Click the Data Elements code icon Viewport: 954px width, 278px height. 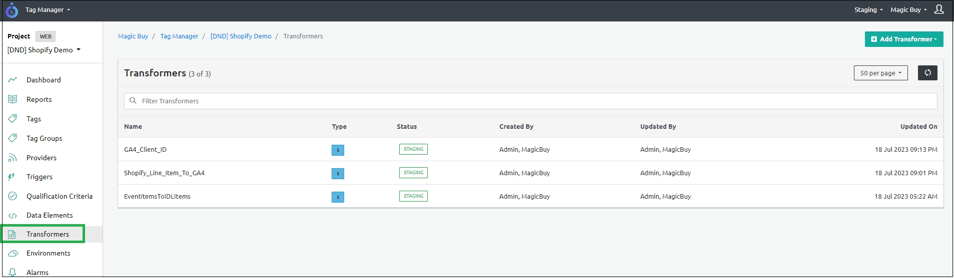click(x=13, y=216)
